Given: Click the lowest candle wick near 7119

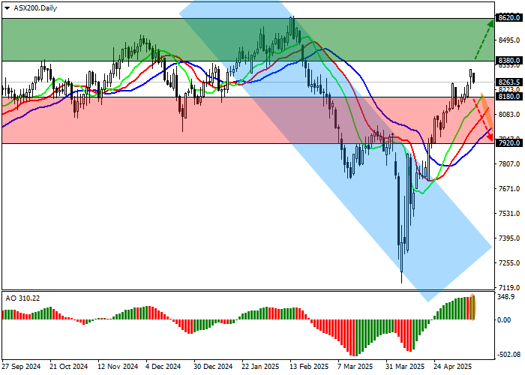Looking at the screenshot, I should click(x=402, y=279).
